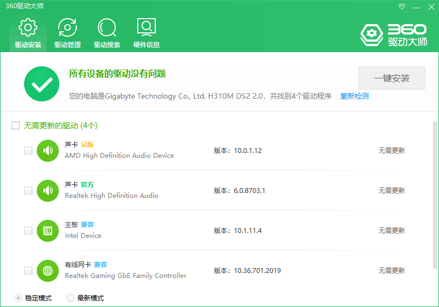
Task: Click the 所有设备的驱动没有问题 heading
Action: point(117,74)
